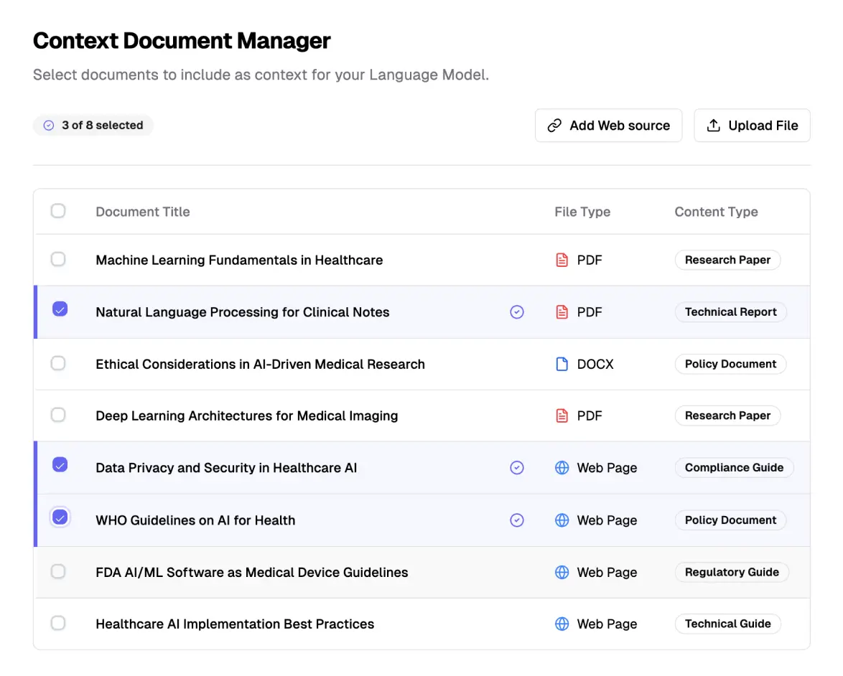Click title 'Deep Learning Architectures for Medical Imaging'
843x676 pixels.
[247, 416]
